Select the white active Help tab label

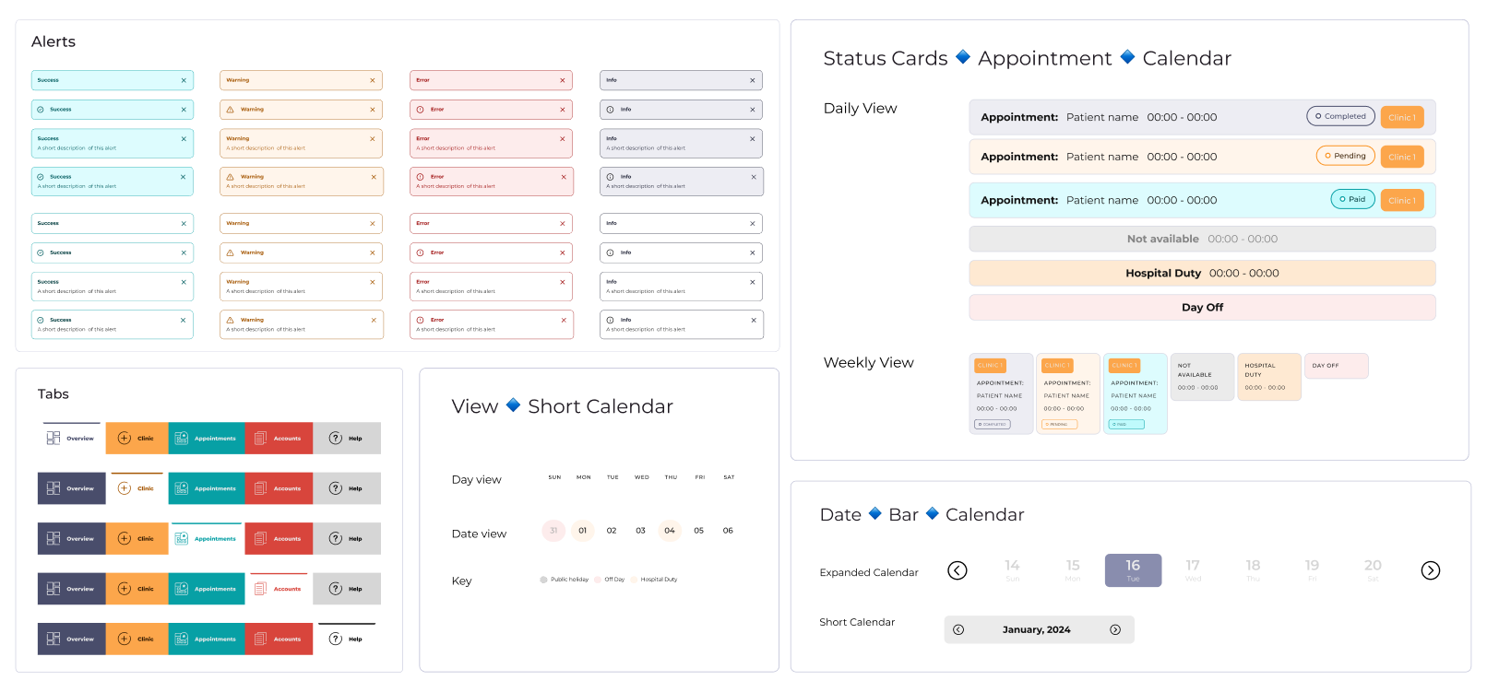(x=355, y=639)
